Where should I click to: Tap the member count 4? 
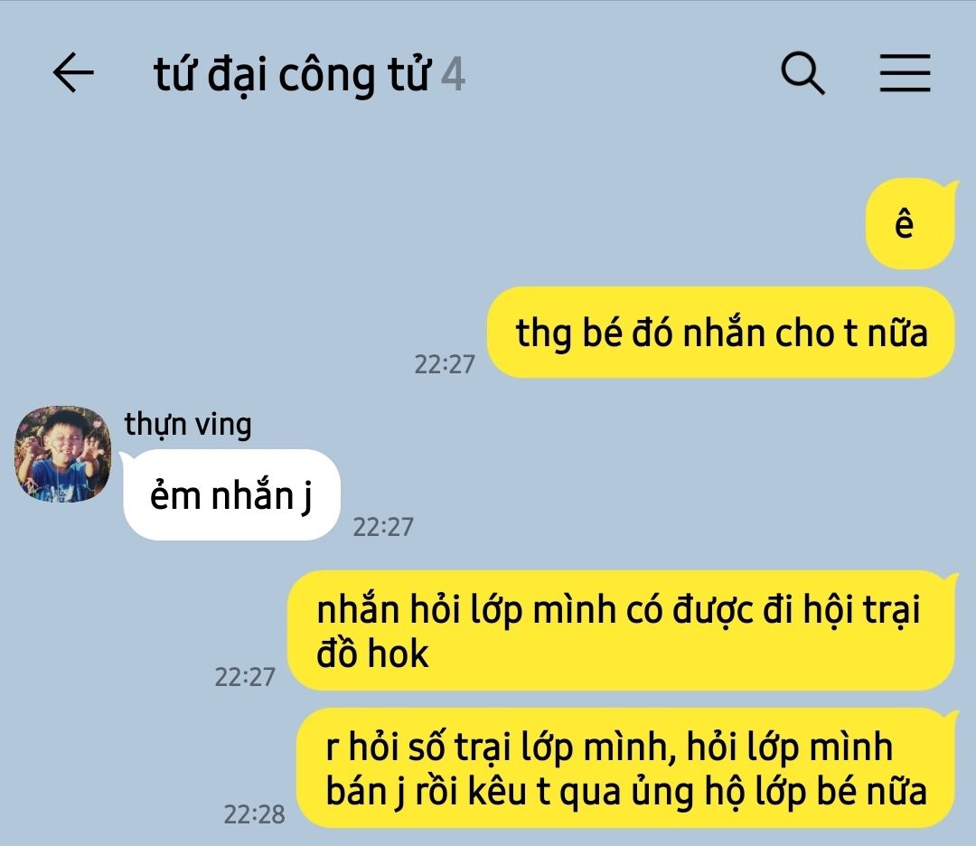(453, 75)
